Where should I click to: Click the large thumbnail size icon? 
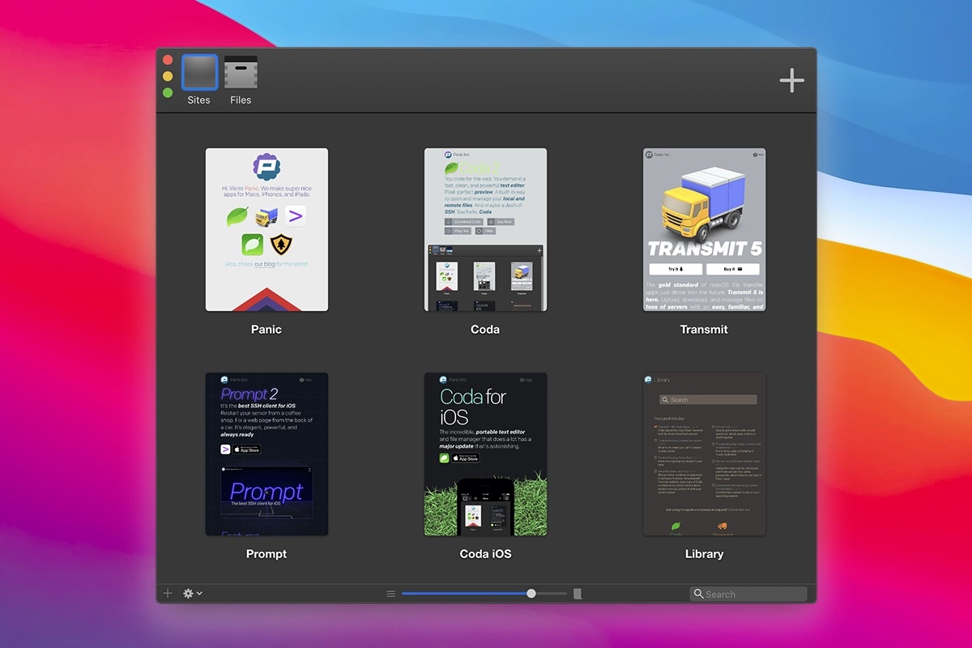(578, 594)
